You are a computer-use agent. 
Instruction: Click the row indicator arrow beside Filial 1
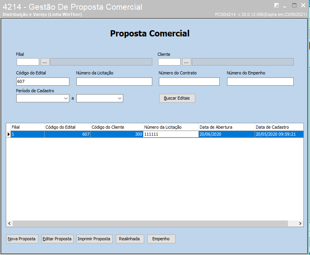(x=9, y=134)
